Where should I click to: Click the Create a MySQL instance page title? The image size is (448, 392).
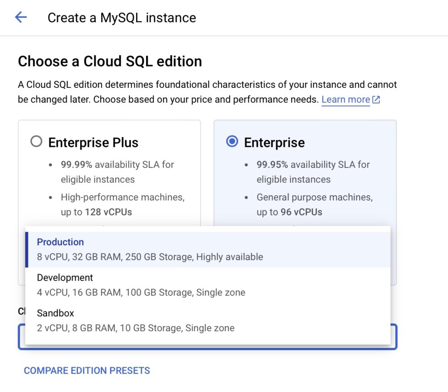122,18
